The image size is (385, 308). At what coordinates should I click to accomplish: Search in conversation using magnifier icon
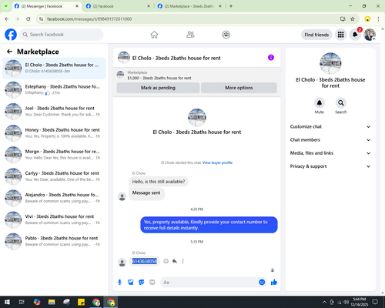pyautogui.click(x=341, y=103)
